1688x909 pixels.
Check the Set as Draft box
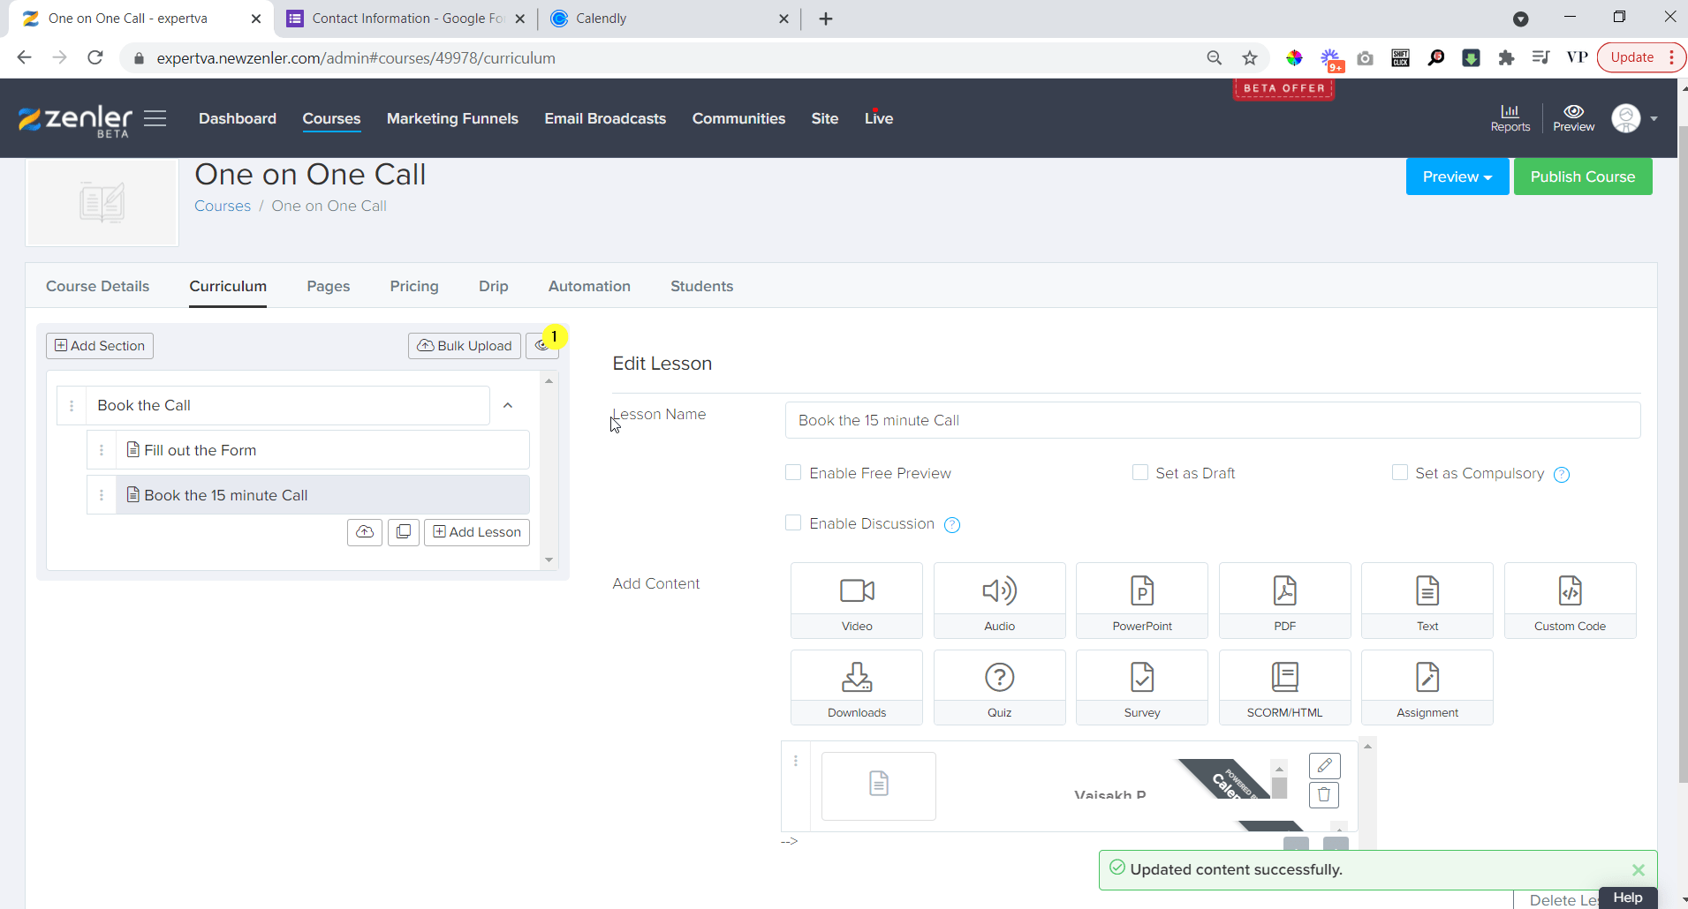(1139, 473)
